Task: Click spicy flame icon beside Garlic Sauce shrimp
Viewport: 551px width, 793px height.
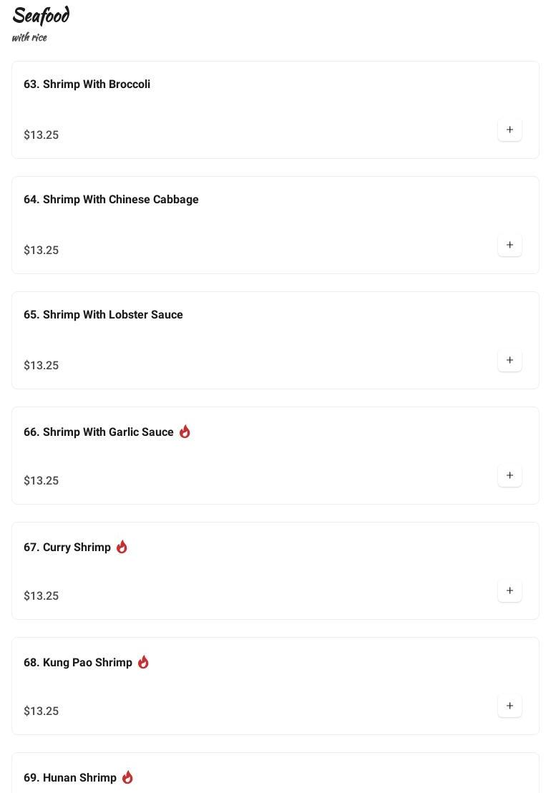Action: click(x=185, y=432)
